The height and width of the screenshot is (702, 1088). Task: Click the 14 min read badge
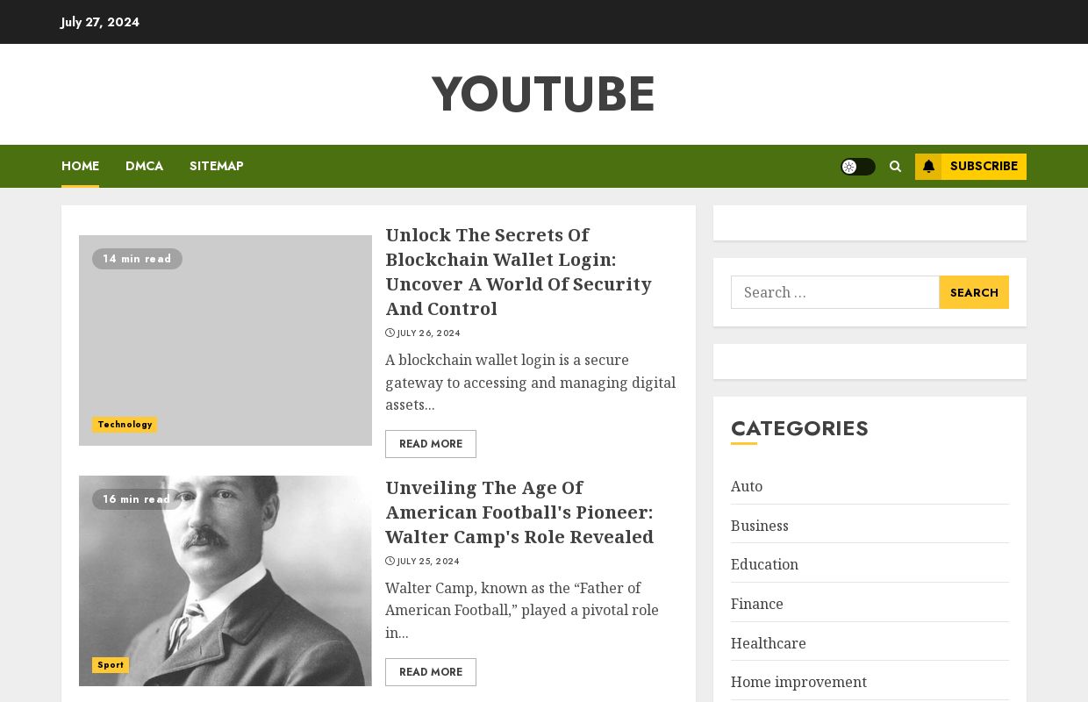[137, 259]
